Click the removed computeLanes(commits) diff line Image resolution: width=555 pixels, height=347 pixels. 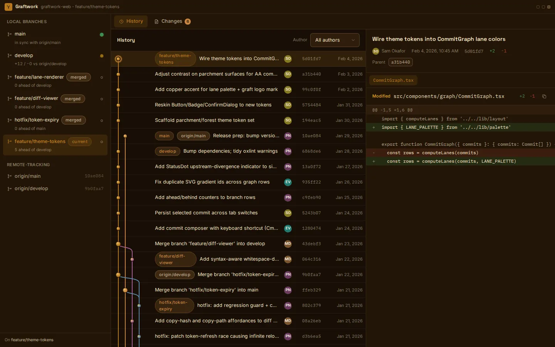coord(461,153)
